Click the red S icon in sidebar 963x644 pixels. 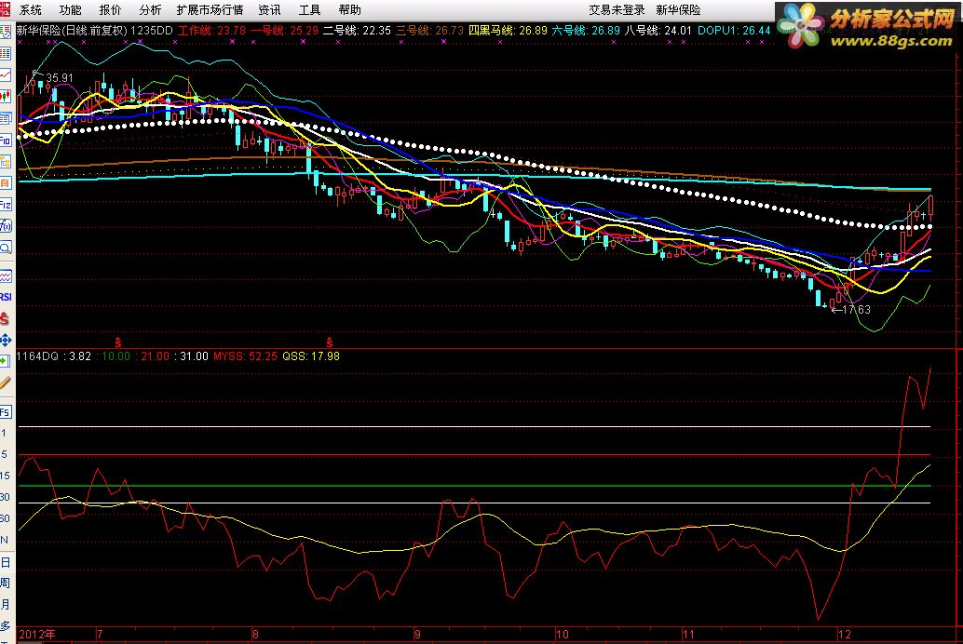6,318
